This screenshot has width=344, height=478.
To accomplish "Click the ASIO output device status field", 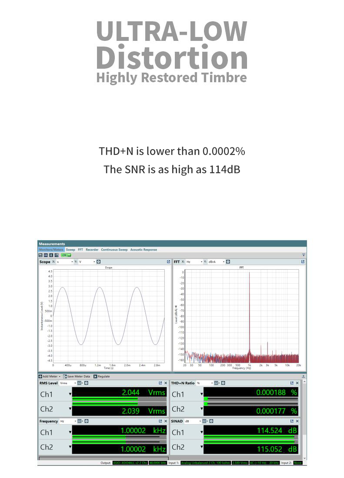I will 130,463.
